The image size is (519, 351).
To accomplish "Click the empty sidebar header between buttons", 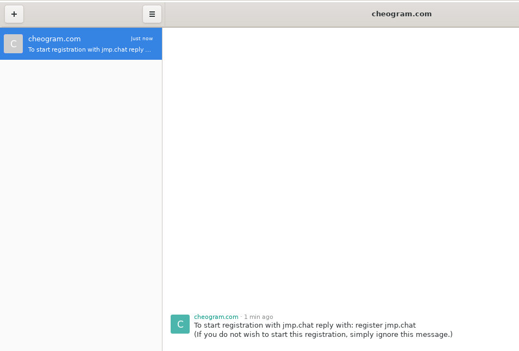I will click(82, 14).
